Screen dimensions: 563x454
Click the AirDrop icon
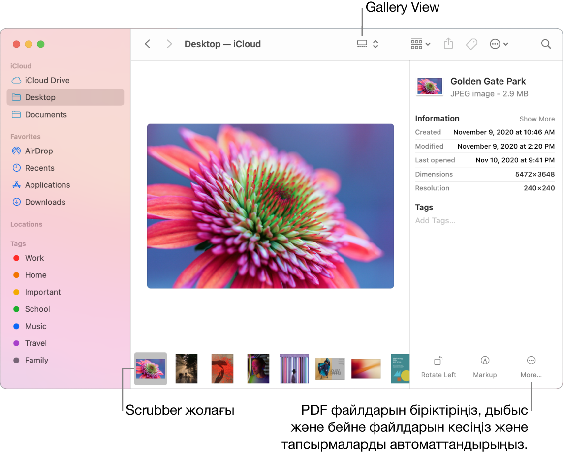[17, 151]
